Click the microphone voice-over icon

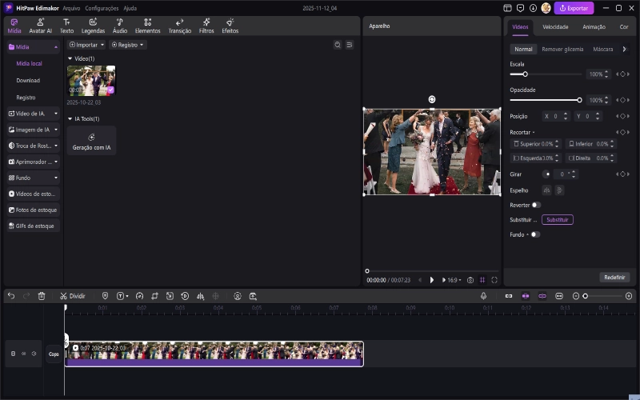point(484,296)
